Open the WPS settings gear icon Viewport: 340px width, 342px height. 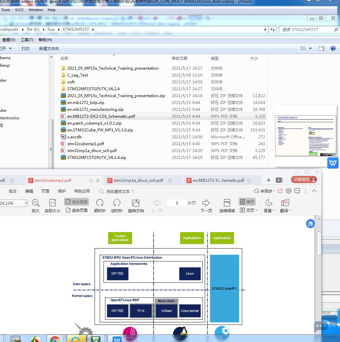pos(289,191)
